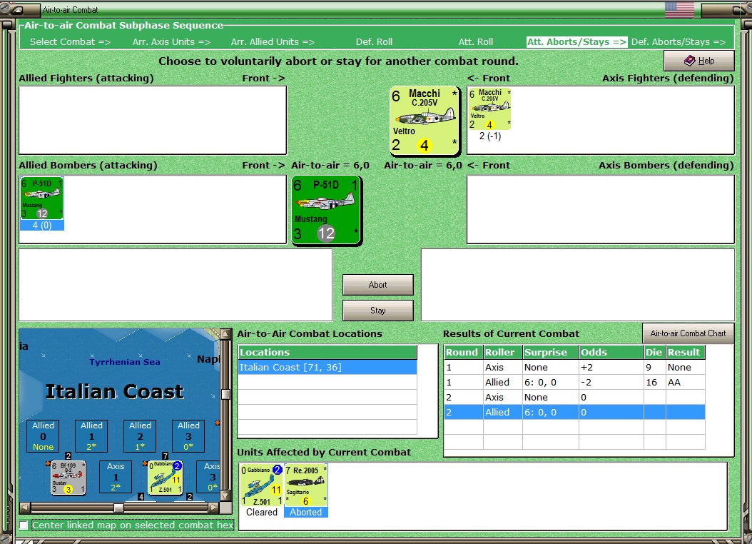752x544 pixels.
Task: Select round 2 Axis result row
Action: click(574, 397)
